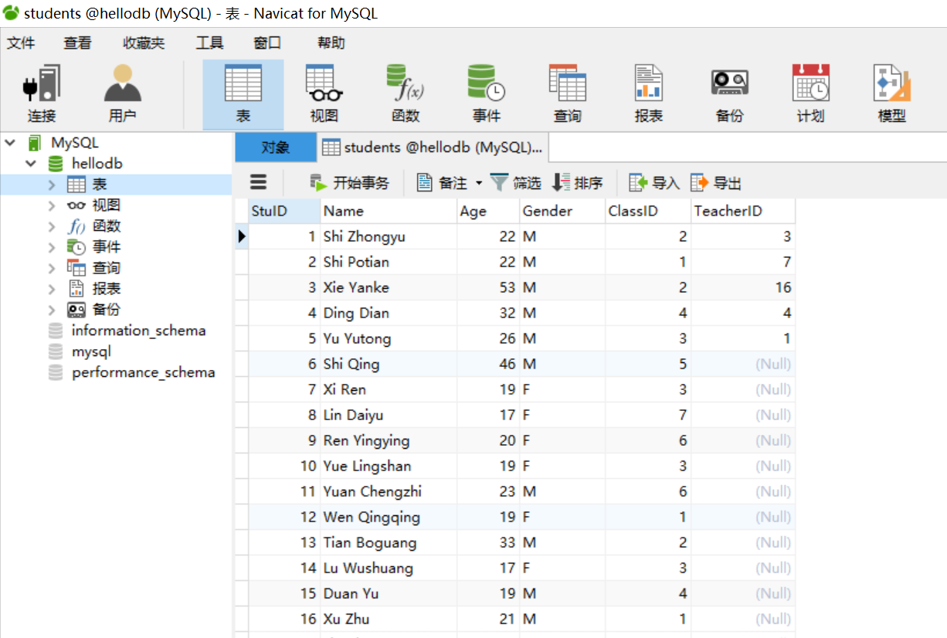Open the Function (函数) toolbar icon
This screenshot has width=947, height=638.
coord(405,93)
